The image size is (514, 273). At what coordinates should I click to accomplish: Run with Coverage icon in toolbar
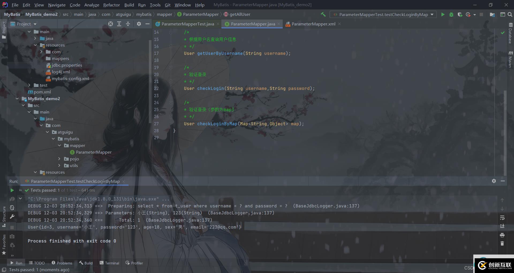[x=460, y=14]
